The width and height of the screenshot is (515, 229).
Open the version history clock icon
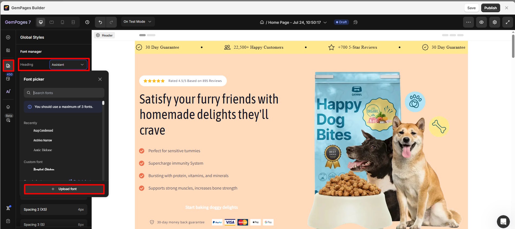point(87,22)
